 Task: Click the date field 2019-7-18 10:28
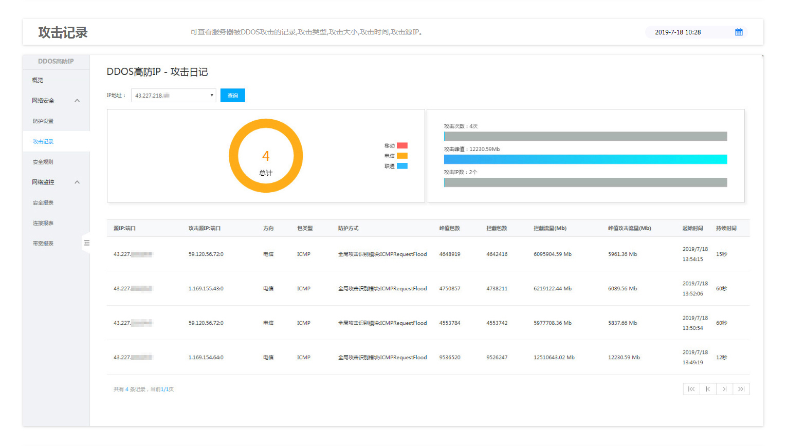[696, 32]
